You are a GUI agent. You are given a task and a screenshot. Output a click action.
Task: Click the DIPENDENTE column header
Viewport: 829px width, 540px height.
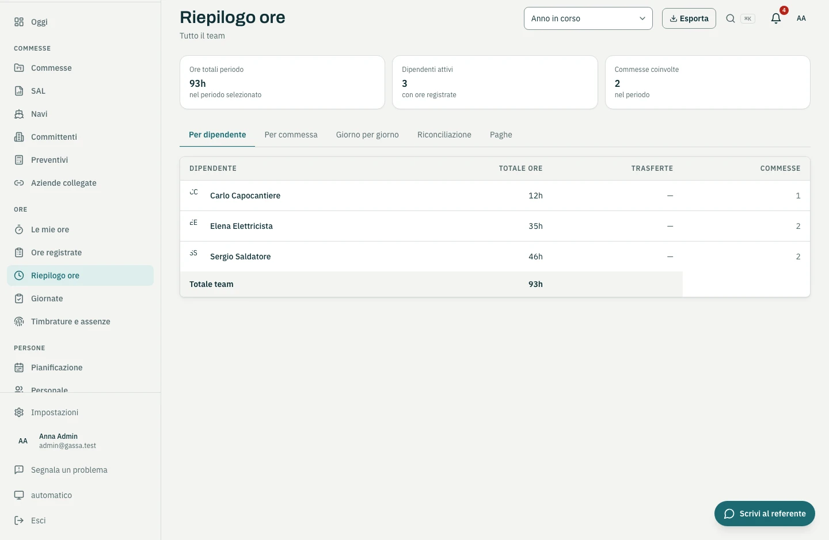tap(213, 168)
